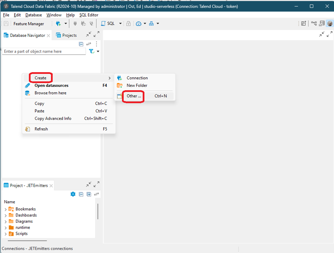Open dropdown beside New Connection icon
334x253 pixels.
click(66, 23)
